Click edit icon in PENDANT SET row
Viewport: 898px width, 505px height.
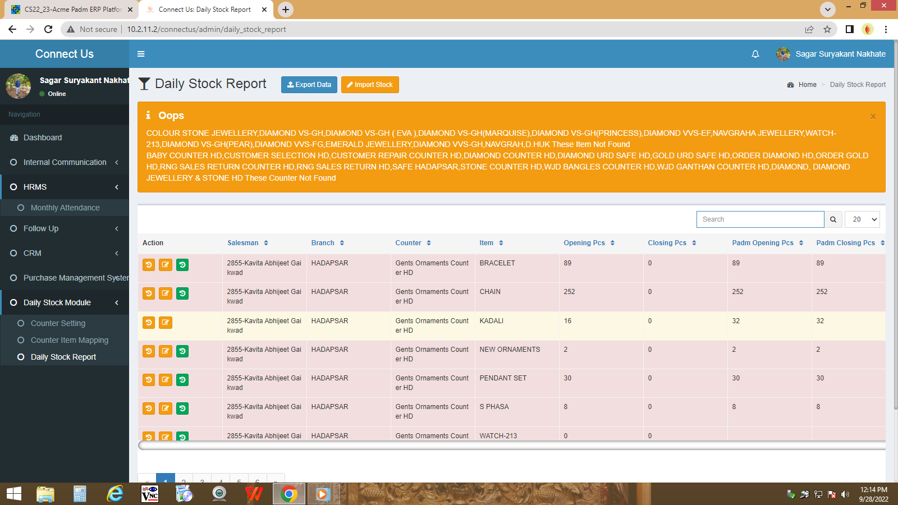click(x=166, y=380)
